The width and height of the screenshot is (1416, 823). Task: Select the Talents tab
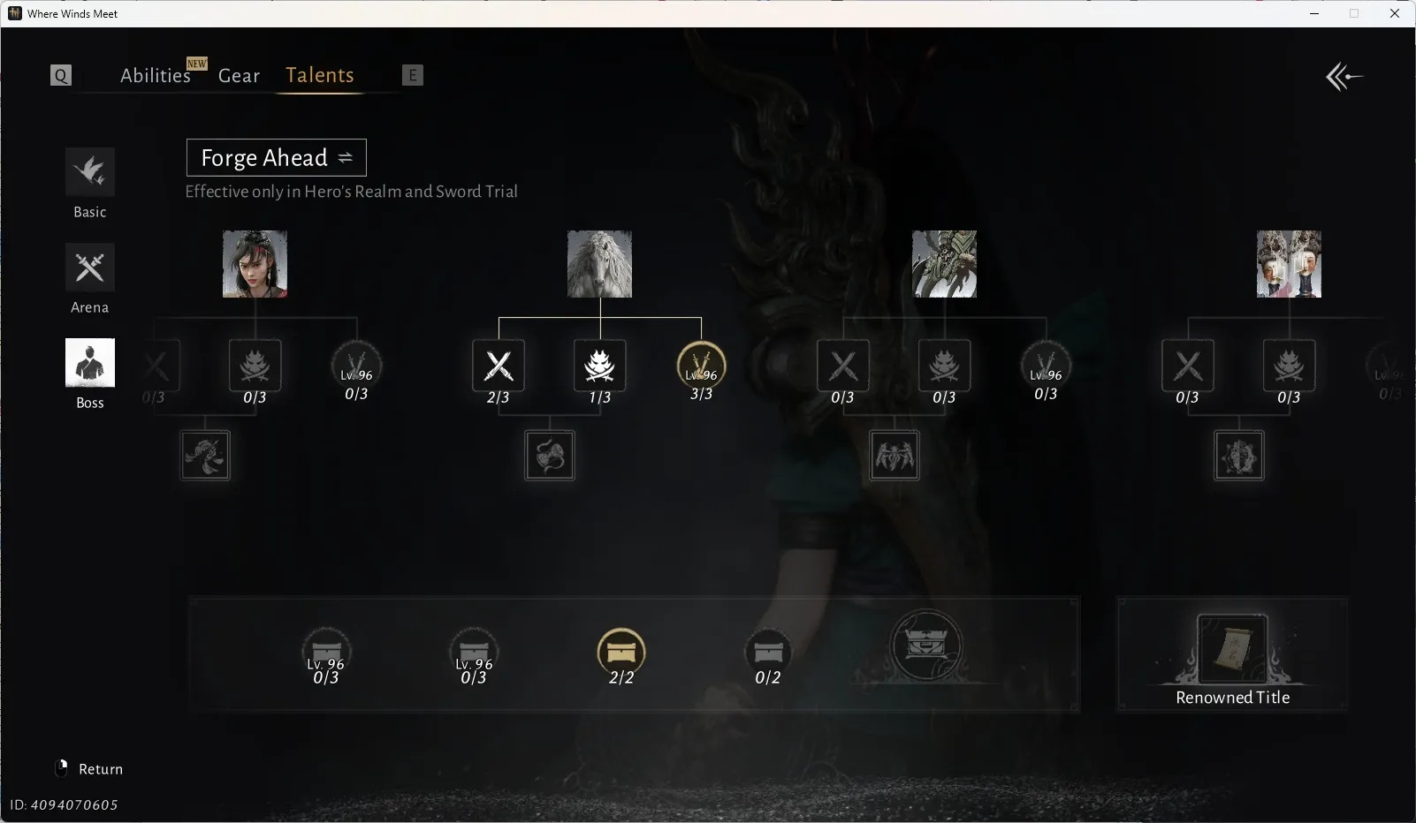(x=320, y=75)
